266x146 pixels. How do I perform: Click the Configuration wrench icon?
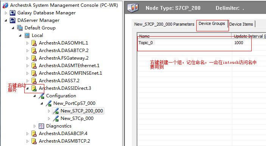pyautogui.click(x=41, y=96)
